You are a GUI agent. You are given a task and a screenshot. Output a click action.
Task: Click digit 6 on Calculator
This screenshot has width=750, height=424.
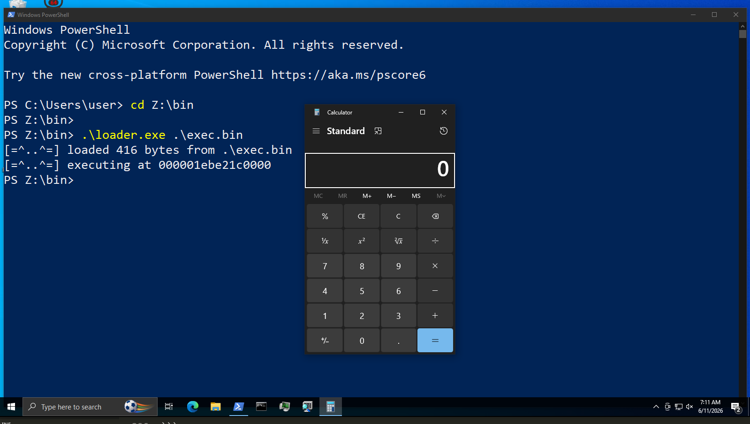point(398,291)
